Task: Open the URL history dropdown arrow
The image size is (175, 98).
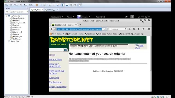Action: point(103,29)
